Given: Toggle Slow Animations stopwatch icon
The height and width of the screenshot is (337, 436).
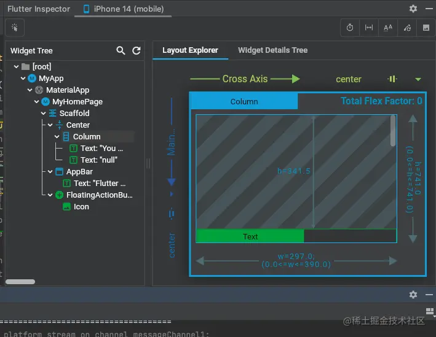Looking at the screenshot, I should [350, 28].
